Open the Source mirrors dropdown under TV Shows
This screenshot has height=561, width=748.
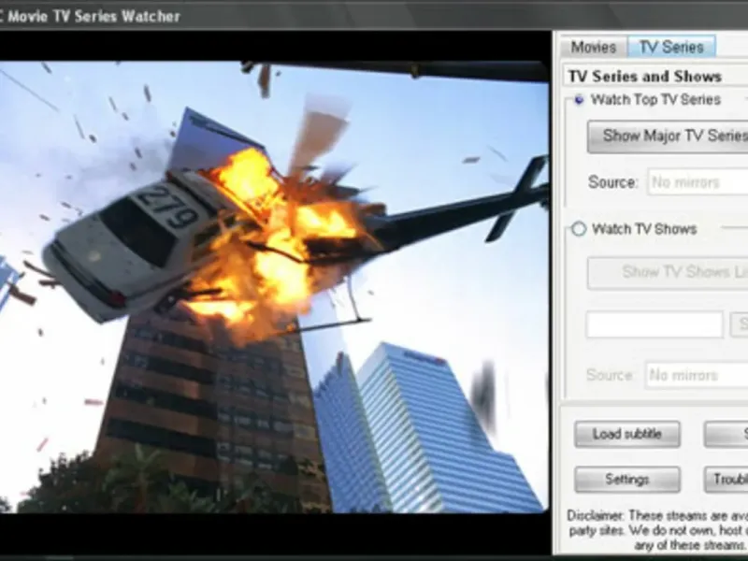(x=697, y=375)
